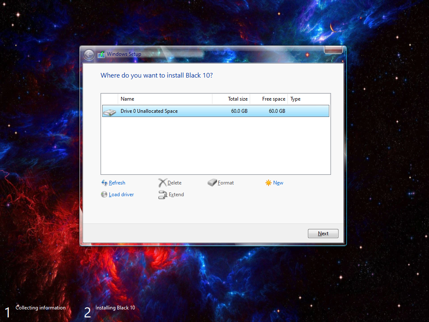The width and height of the screenshot is (429, 322).
Task: Click the back arrow in Windows Setup
Action: coord(89,55)
